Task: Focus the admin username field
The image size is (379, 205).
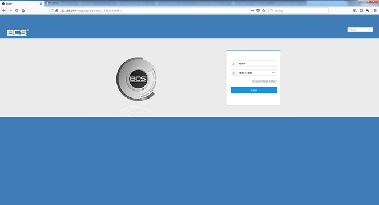Action: [x=254, y=63]
